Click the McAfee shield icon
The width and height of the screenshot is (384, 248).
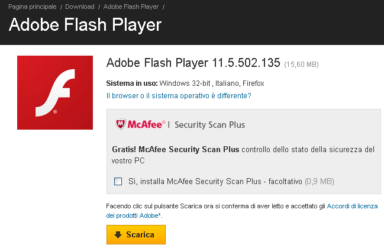(121, 124)
